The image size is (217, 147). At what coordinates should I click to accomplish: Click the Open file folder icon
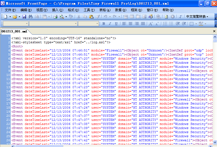(15, 17)
